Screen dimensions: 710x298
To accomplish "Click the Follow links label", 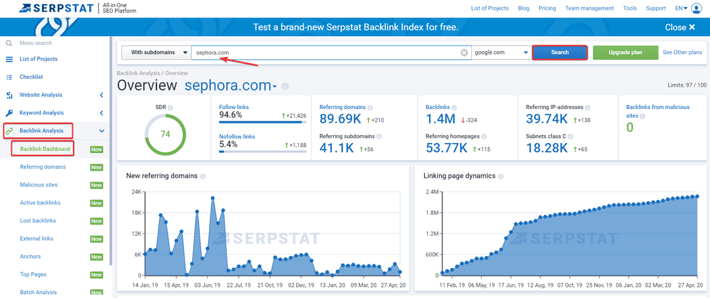I will tap(233, 107).
